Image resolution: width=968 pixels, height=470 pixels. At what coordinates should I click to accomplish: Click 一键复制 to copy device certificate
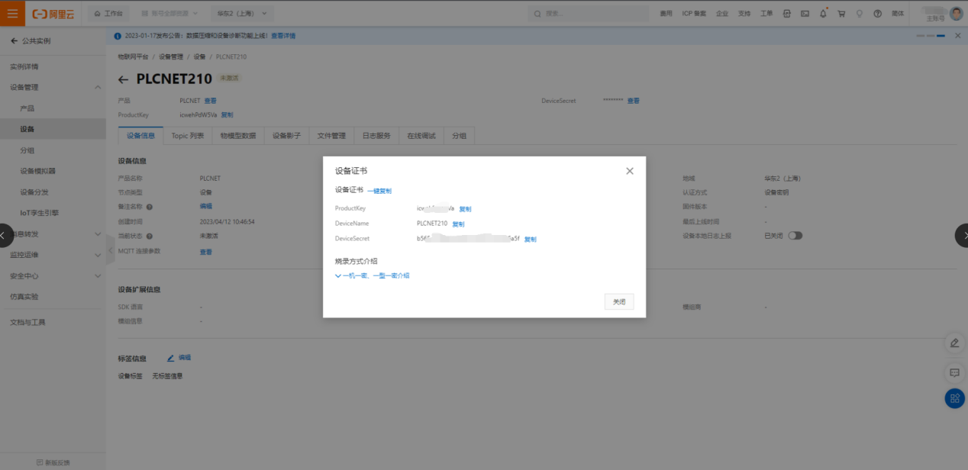pos(379,191)
